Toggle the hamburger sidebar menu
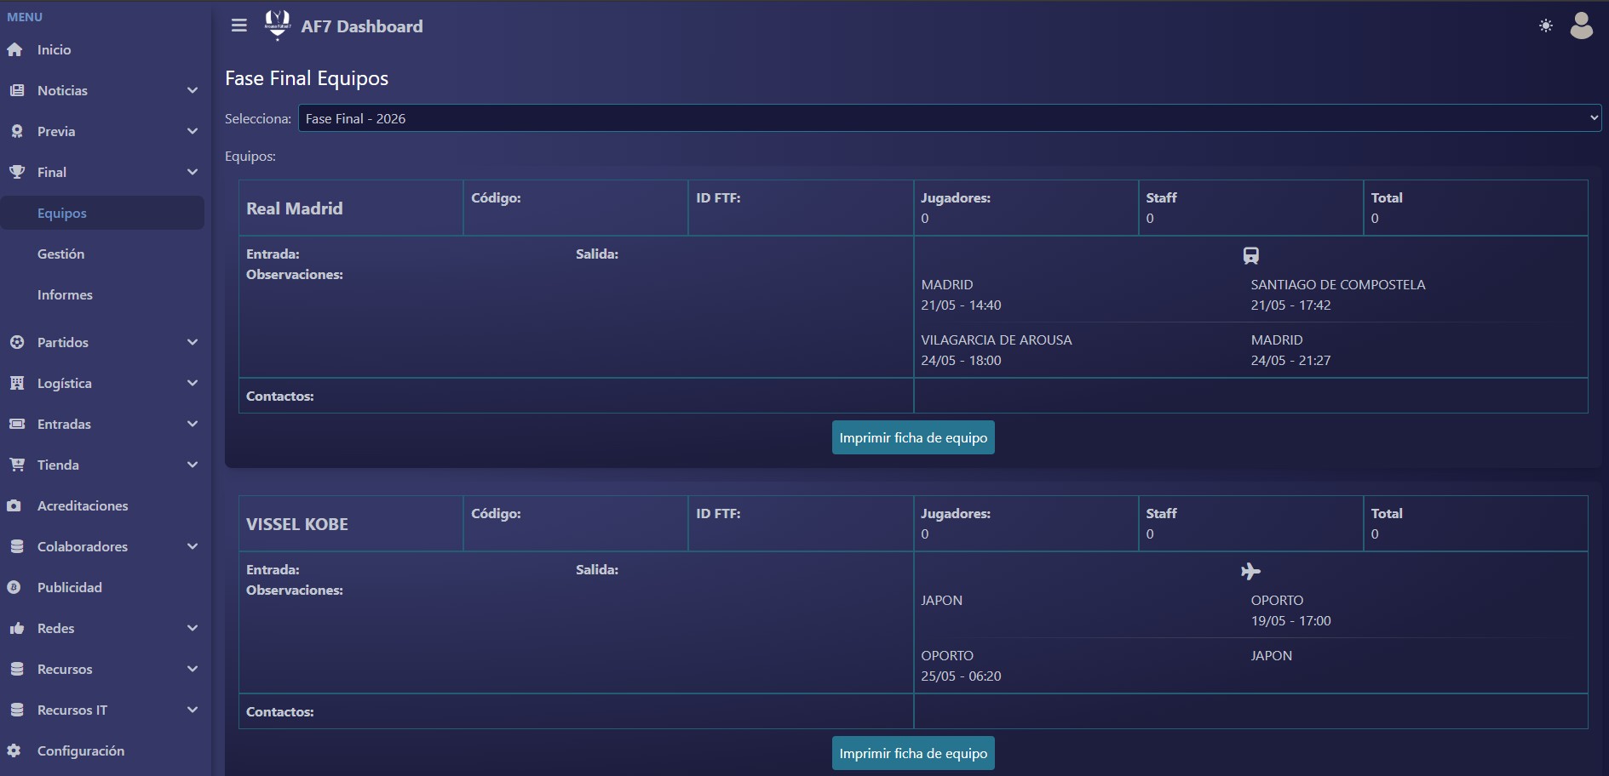The image size is (1609, 776). click(x=239, y=26)
